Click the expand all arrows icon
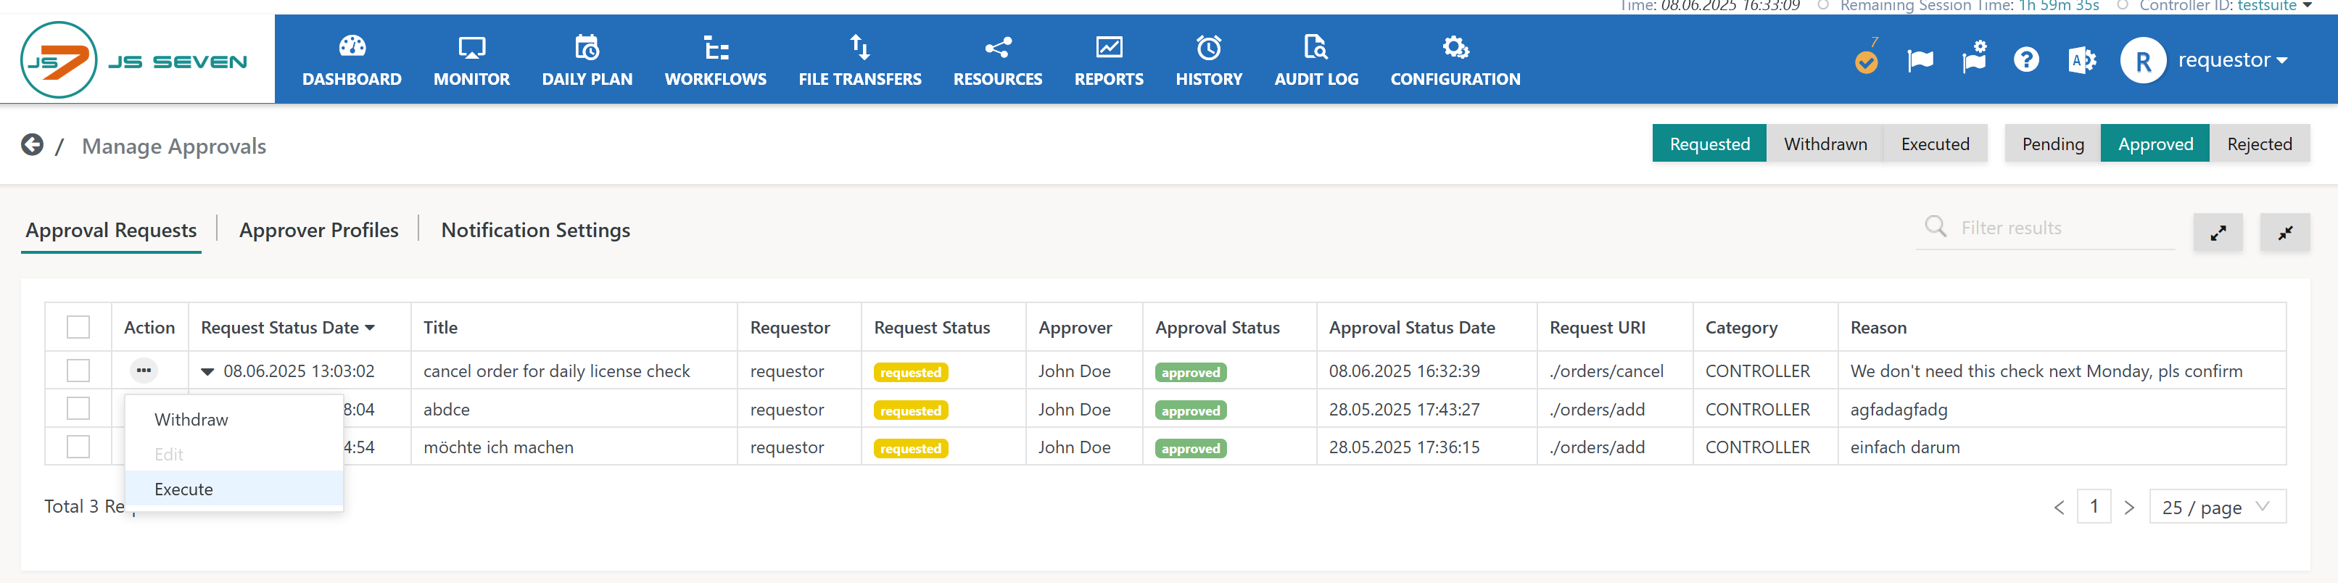 click(2218, 233)
